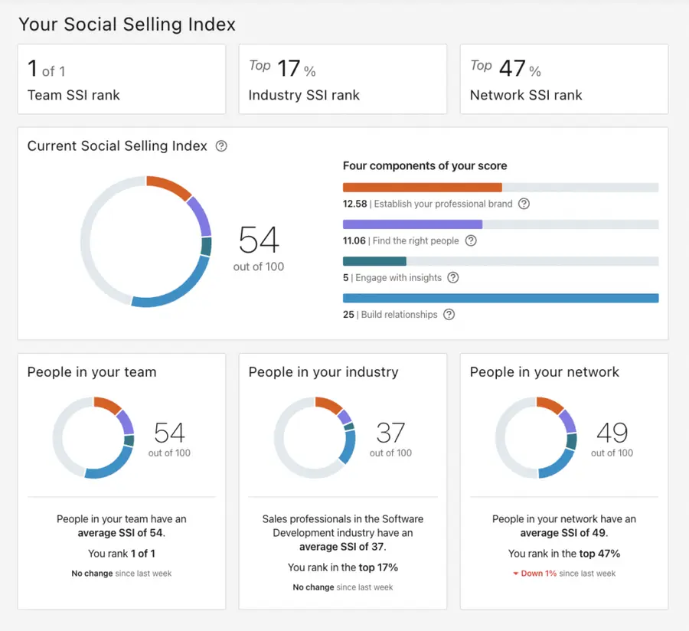
Task: Click the Your Social Selling Index heading
Action: click(126, 25)
